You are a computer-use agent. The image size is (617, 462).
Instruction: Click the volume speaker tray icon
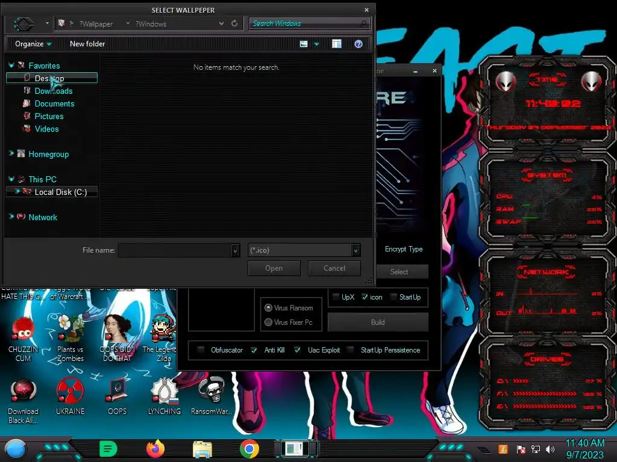click(550, 449)
